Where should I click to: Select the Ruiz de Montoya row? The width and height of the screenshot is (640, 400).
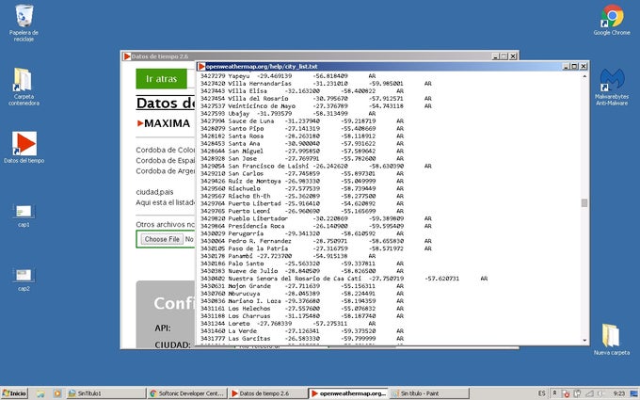tap(301, 181)
